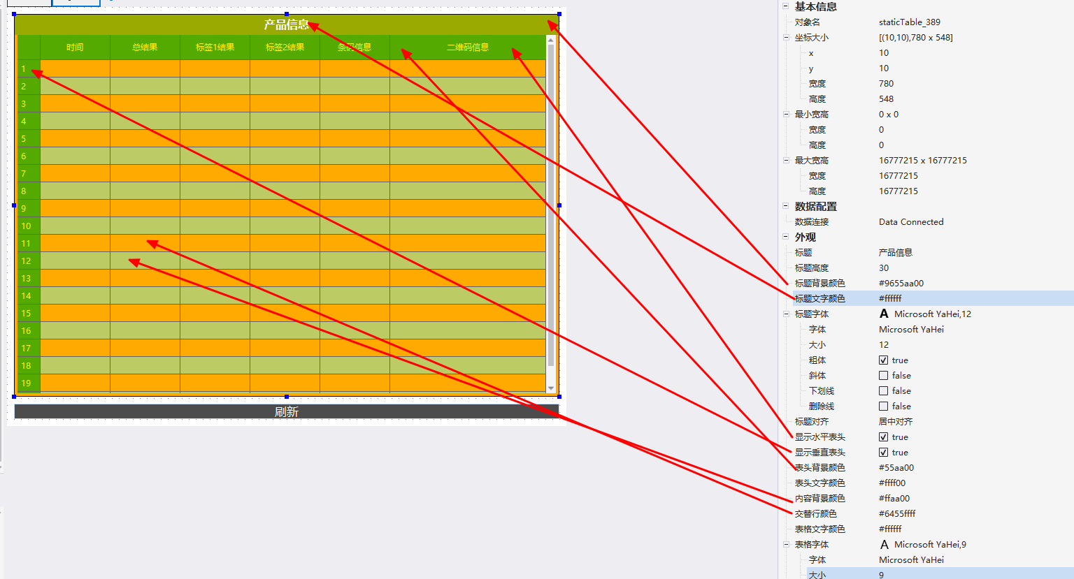Collapse the 坐标大小 property group
The height and width of the screenshot is (579, 1074).
[786, 38]
